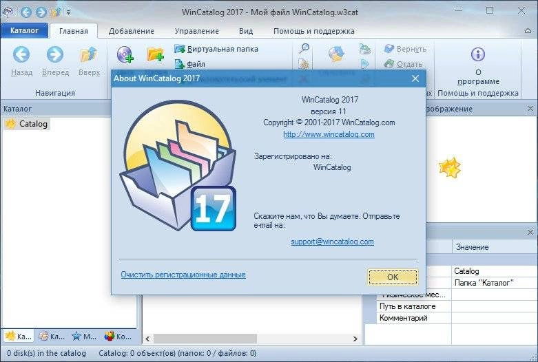The height and width of the screenshot is (362, 538).
Task: Click the OK button in About dialog
Action: [393, 277]
